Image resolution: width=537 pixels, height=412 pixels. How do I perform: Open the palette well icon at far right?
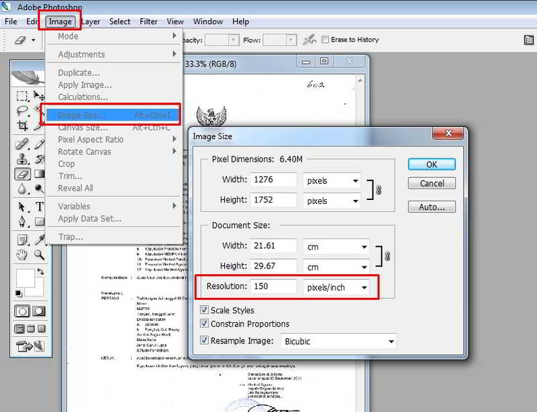[x=529, y=40]
